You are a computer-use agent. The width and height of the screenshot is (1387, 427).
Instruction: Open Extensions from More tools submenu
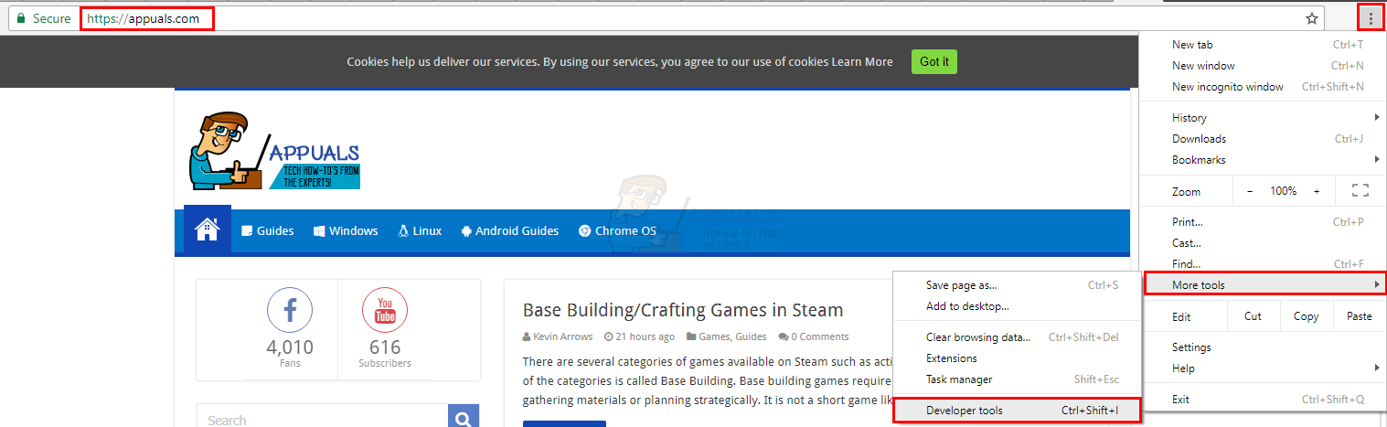point(1017,358)
